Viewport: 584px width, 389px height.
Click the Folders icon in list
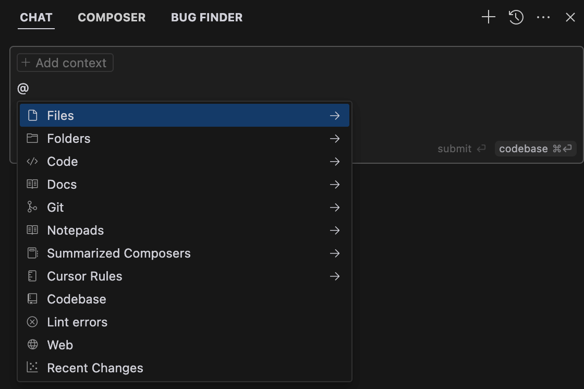(x=32, y=138)
